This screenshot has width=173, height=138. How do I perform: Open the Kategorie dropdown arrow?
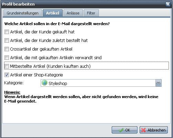click(x=159, y=83)
